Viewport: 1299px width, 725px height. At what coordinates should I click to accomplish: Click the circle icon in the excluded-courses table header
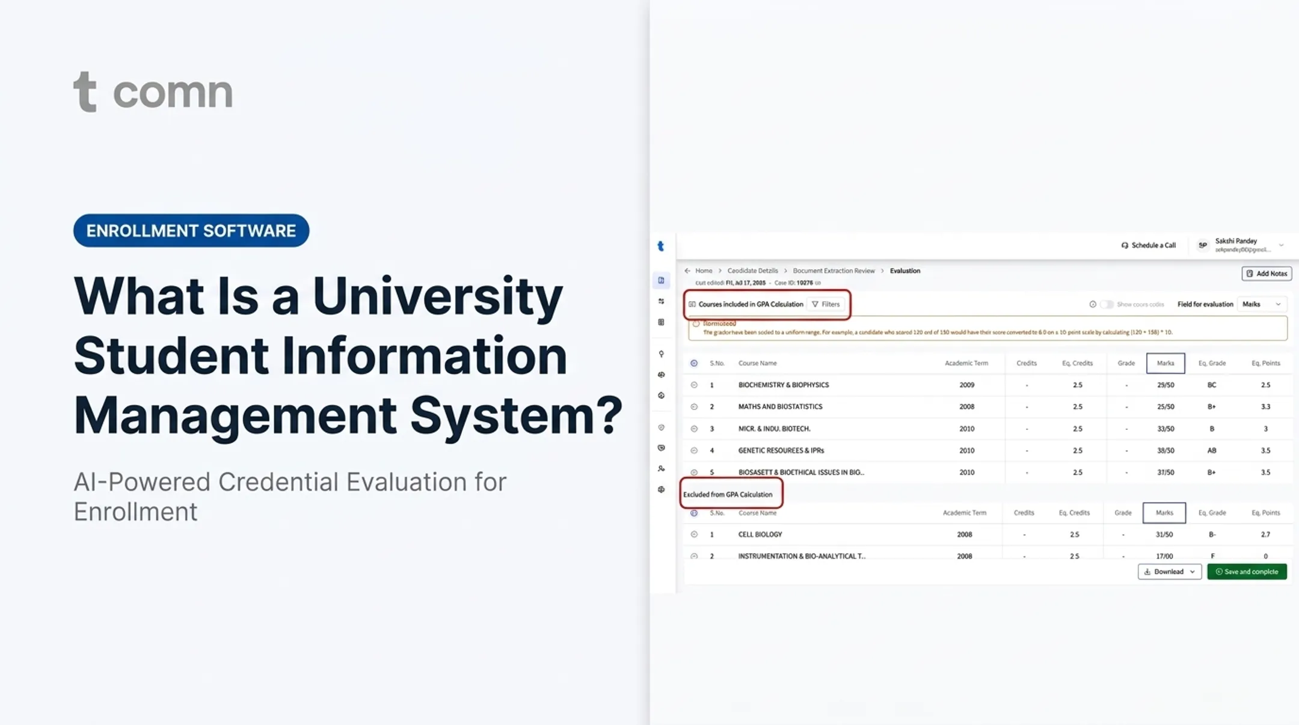[694, 513]
